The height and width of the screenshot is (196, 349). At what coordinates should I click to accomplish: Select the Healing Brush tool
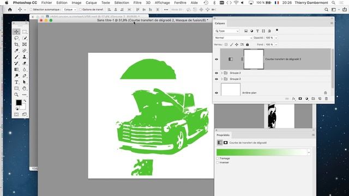pyautogui.click(x=24, y=51)
